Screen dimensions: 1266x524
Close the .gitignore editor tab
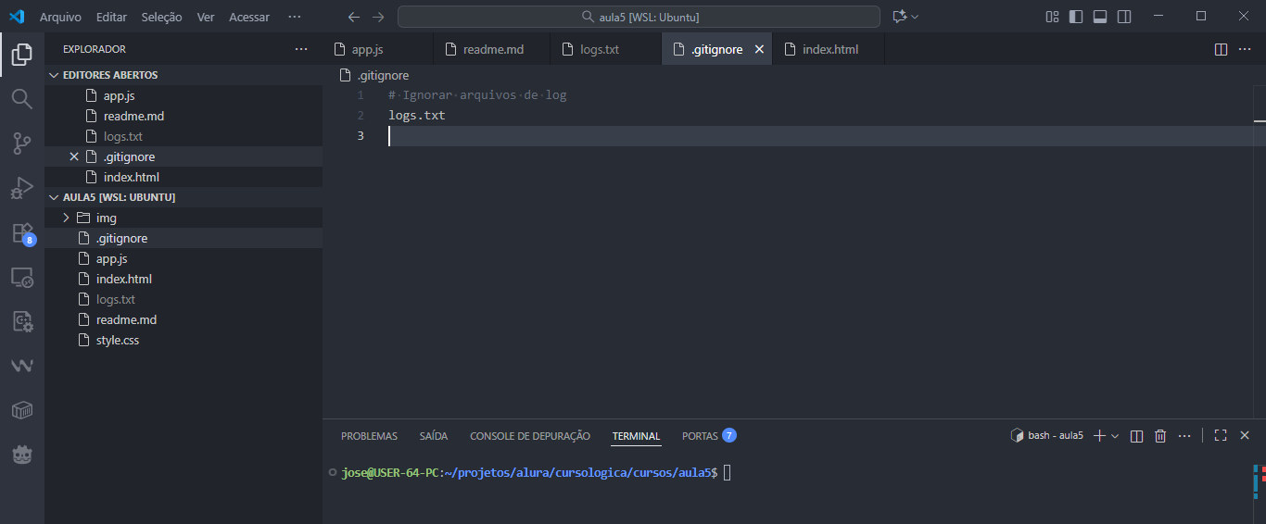point(759,49)
